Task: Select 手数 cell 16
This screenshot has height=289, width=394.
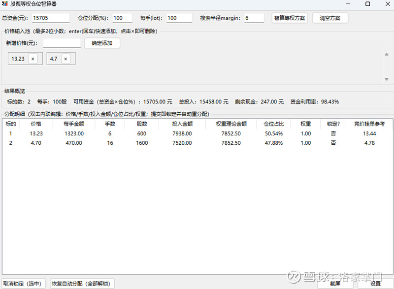Action: [x=110, y=143]
